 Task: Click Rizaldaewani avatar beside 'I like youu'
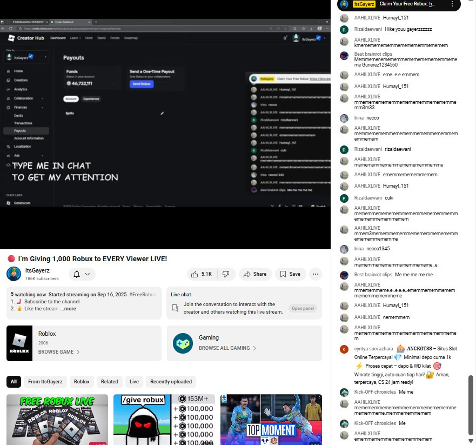344,29
